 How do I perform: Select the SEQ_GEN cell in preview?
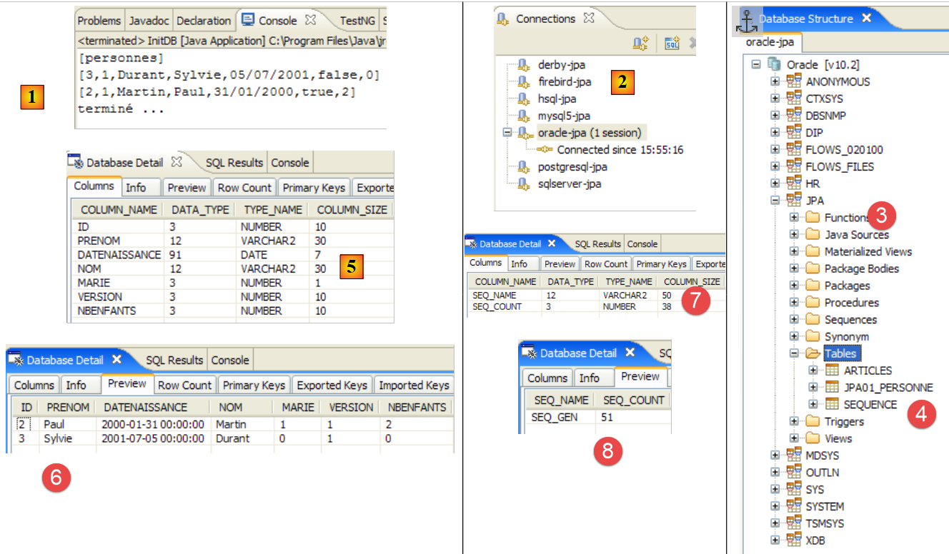pos(555,417)
